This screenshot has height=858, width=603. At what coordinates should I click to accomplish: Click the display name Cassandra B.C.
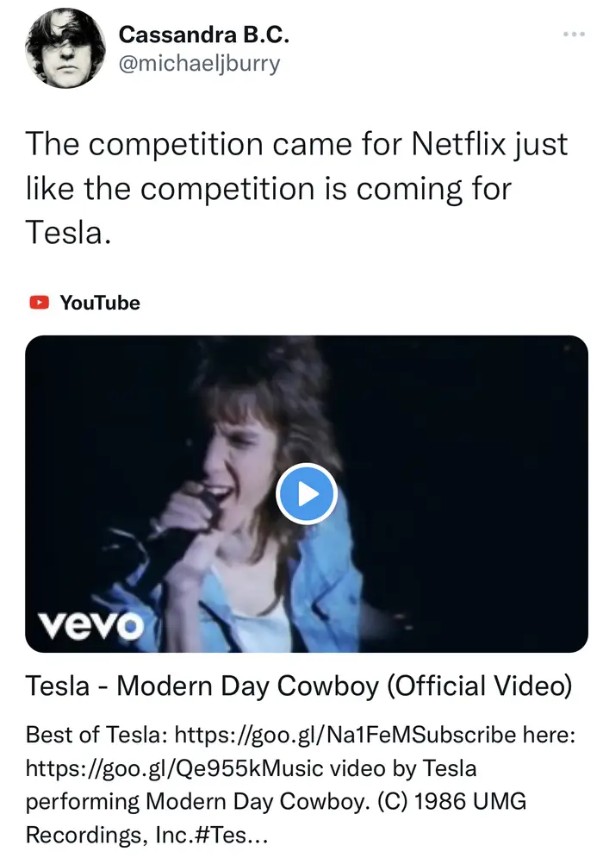pyautogui.click(x=204, y=34)
